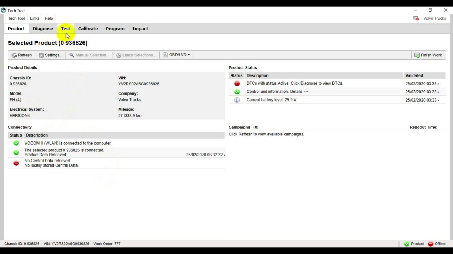Click the Electrical System value VERSION4
This screenshot has width=453, height=254.
[19, 116]
